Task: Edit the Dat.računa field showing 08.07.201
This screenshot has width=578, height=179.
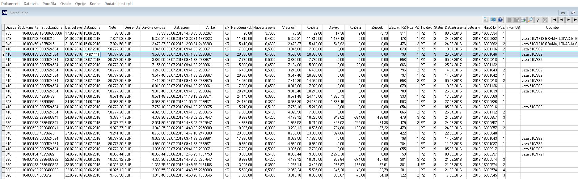Action: [x=92, y=54]
